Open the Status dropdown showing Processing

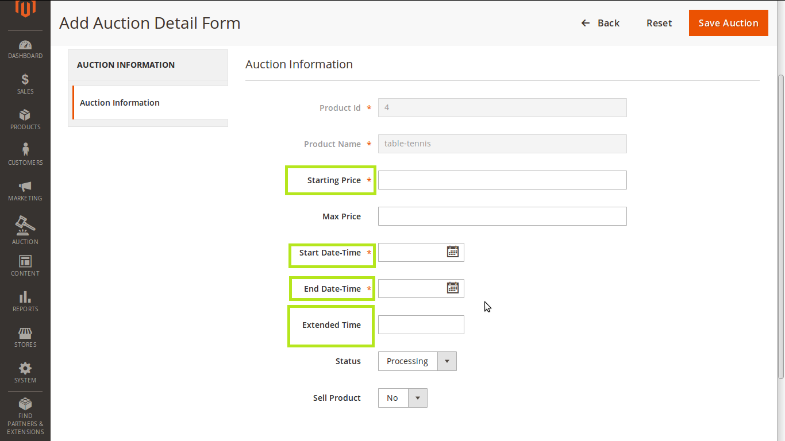[x=417, y=361]
